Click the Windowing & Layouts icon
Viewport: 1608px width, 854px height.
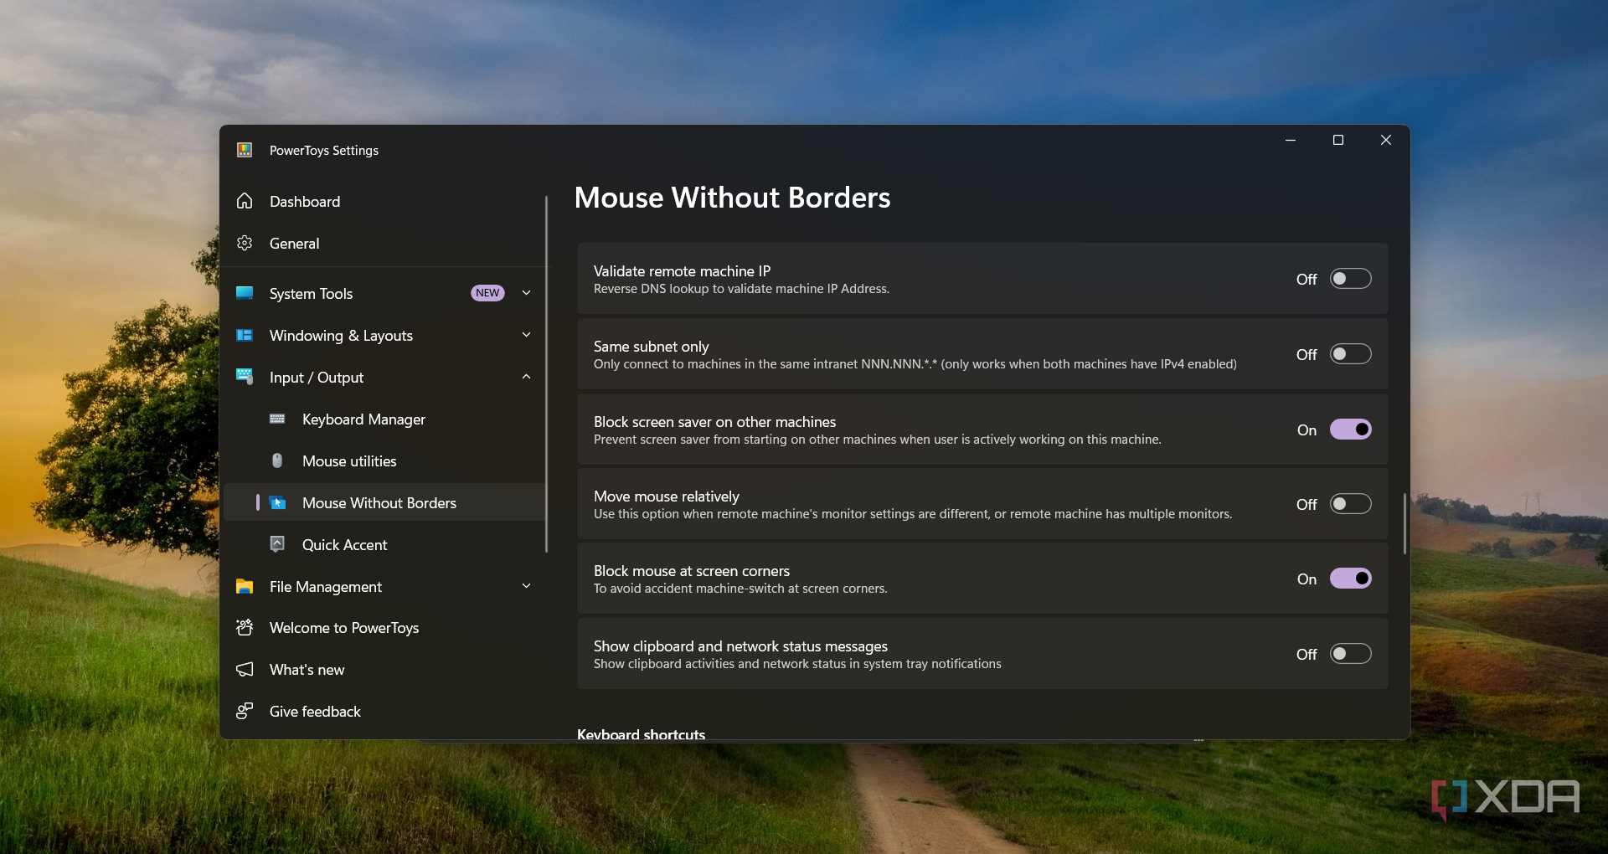pyautogui.click(x=245, y=335)
